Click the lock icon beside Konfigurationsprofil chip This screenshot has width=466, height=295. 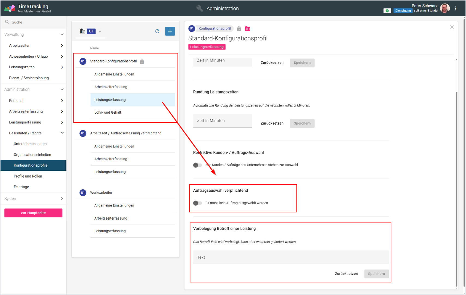(x=239, y=28)
